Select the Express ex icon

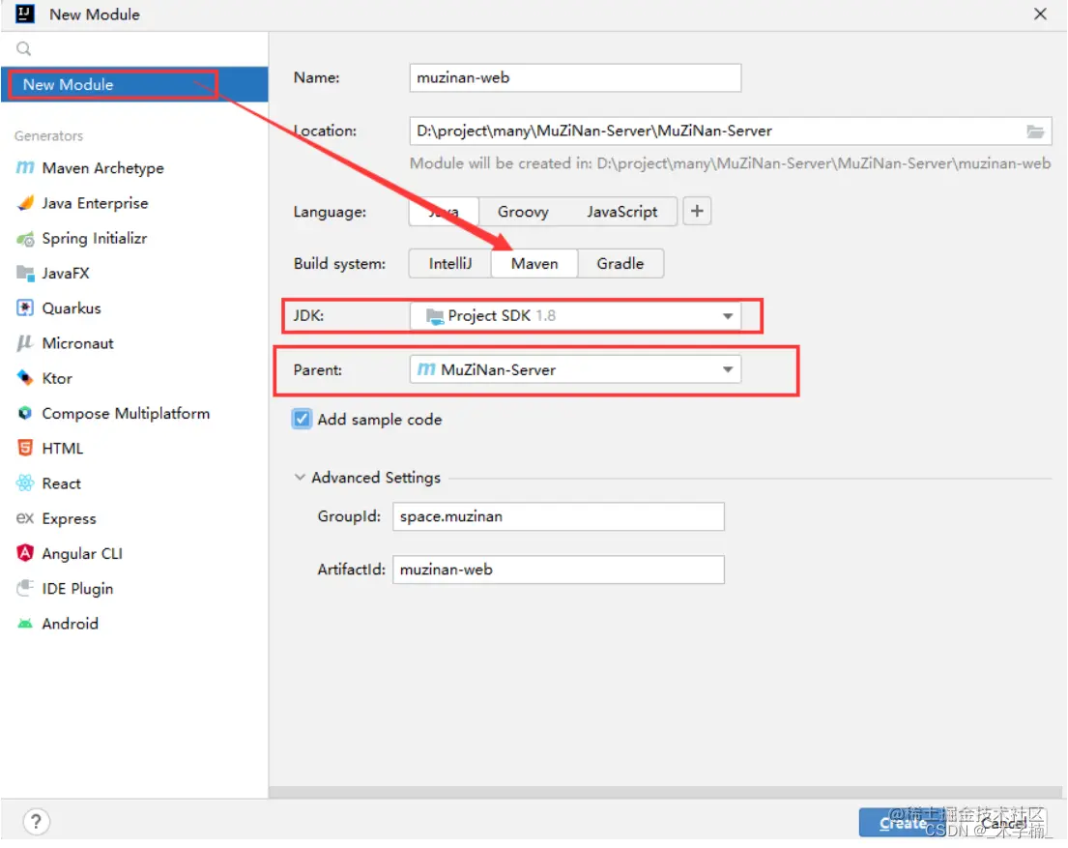point(24,518)
